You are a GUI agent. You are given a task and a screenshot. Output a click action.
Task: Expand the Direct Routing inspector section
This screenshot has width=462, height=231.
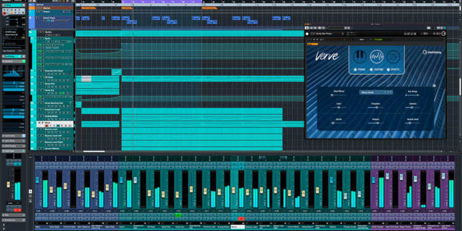[x=14, y=146]
